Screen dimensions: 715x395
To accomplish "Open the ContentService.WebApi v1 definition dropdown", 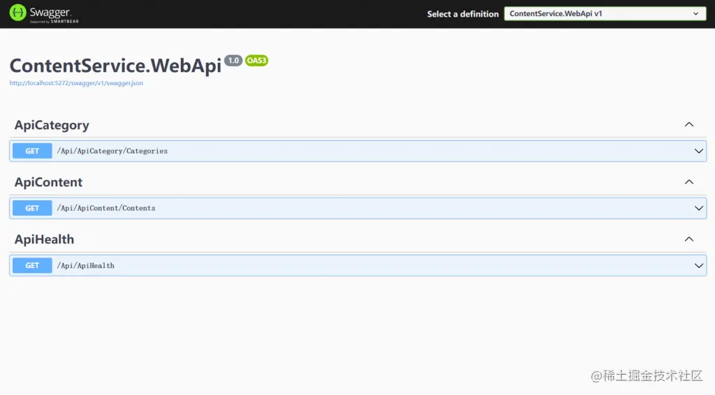I will coord(605,14).
